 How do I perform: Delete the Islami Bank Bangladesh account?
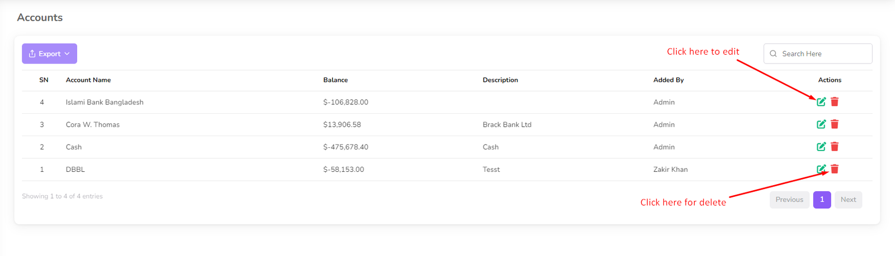click(x=835, y=102)
